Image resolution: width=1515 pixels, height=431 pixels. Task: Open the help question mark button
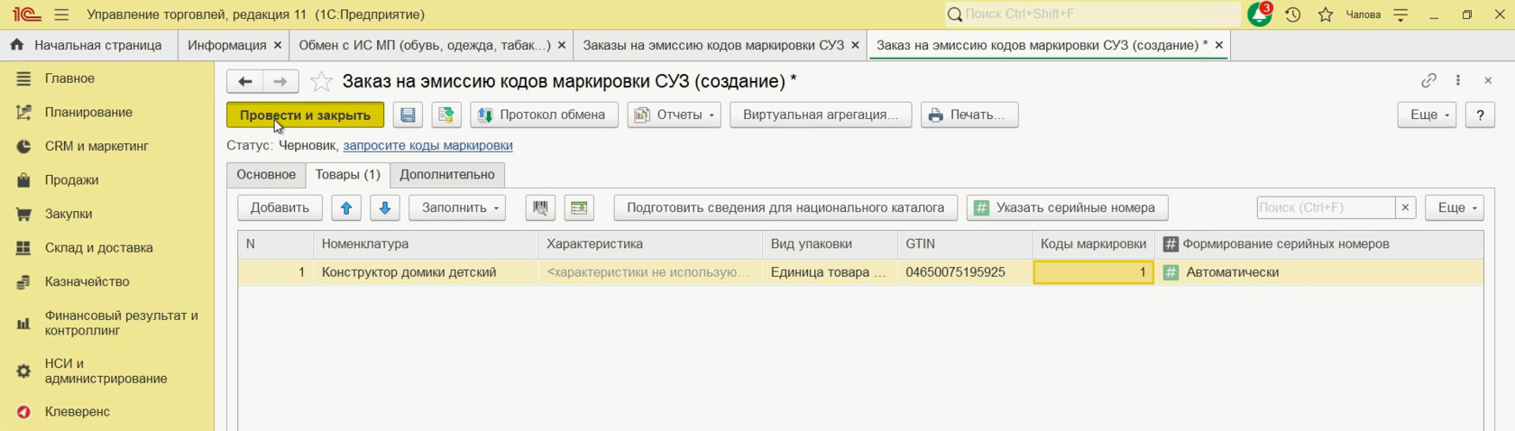pyautogui.click(x=1480, y=115)
